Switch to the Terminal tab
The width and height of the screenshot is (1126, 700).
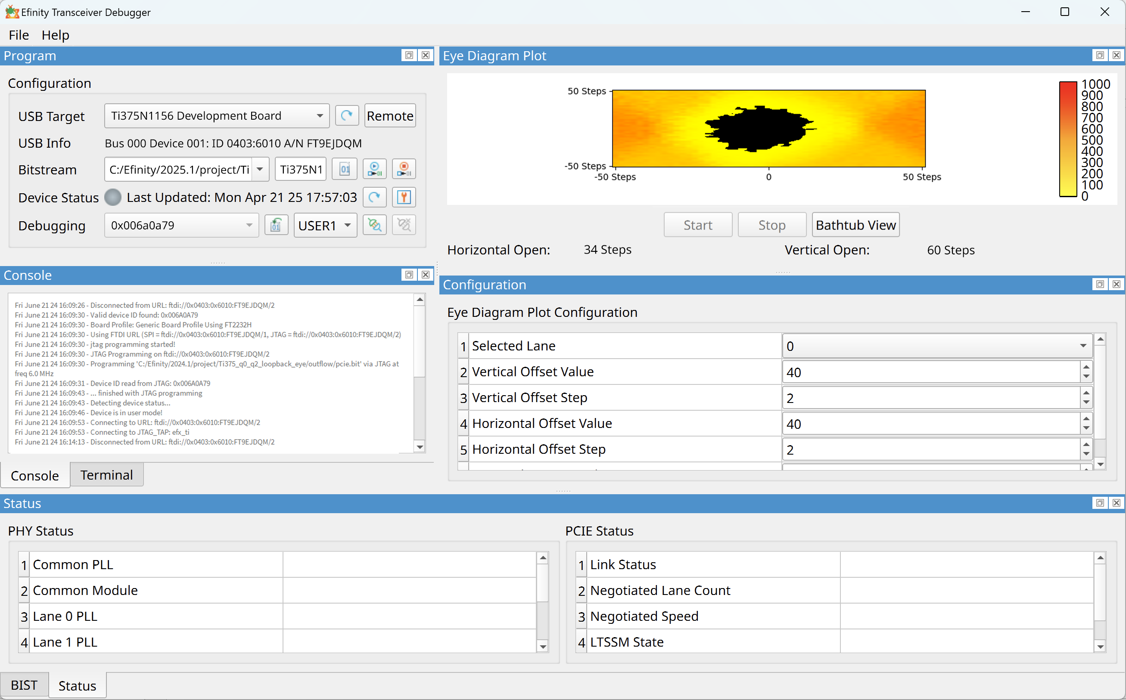click(106, 475)
